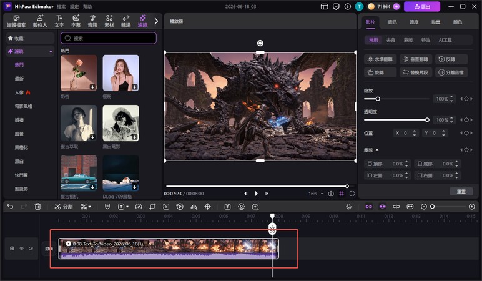Record voiceover with microphone icon
Image resolution: width=482 pixels, height=281 pixels.
coord(348,207)
